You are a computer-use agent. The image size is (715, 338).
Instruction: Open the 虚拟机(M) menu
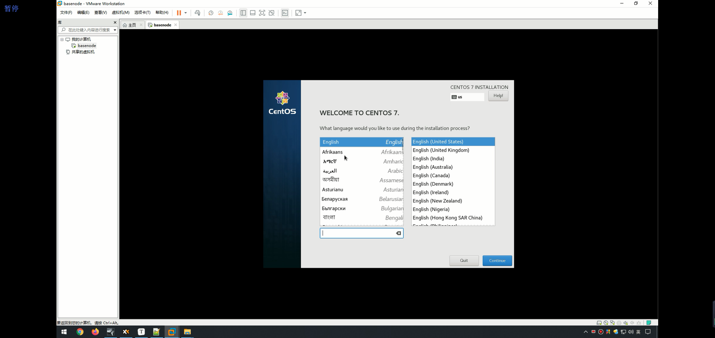coord(120,13)
